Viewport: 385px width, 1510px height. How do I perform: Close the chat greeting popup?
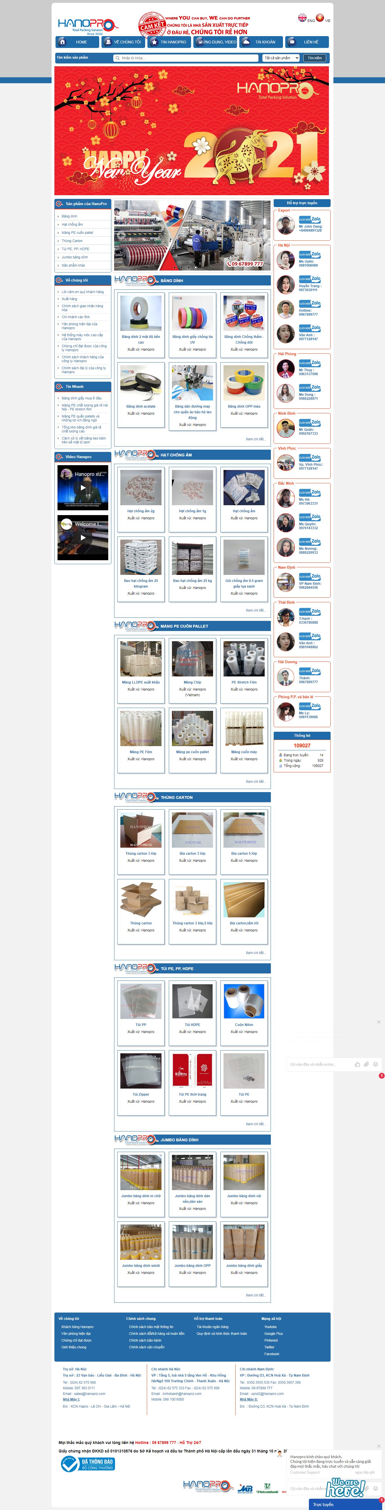379,1446
